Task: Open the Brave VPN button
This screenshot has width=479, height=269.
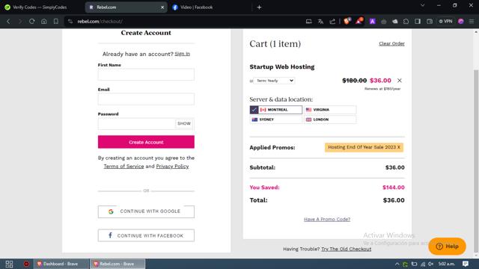Action: [x=446, y=22]
